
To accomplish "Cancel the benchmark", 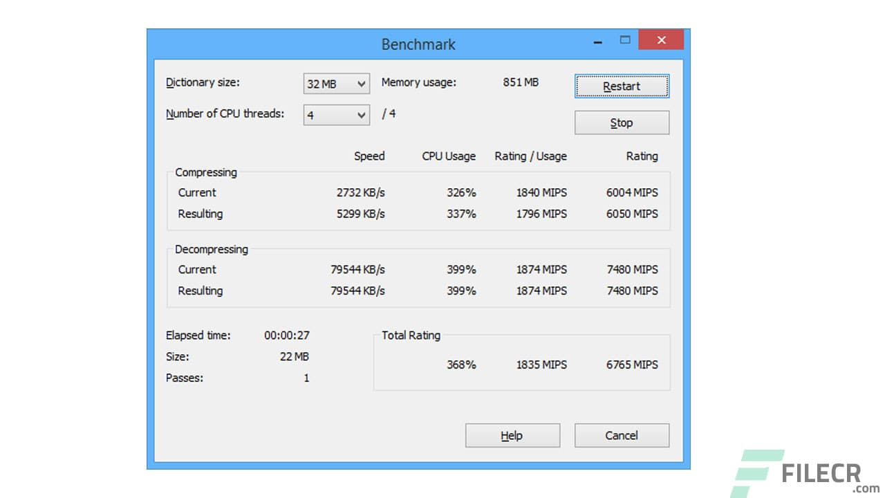I will 621,435.
